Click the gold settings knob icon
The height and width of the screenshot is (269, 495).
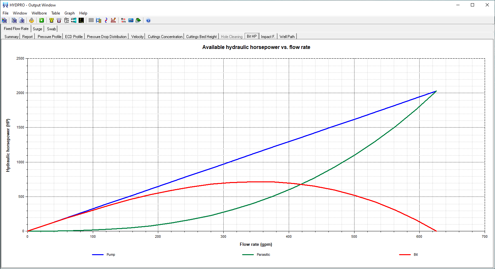[32, 20]
